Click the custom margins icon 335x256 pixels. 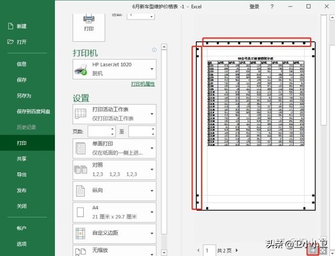pos(81,234)
